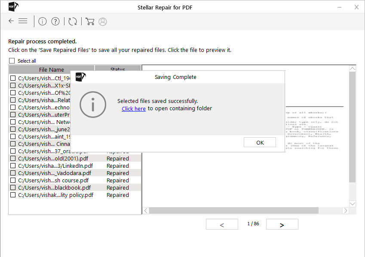The width and height of the screenshot is (365, 257).
Task: Select the _Vadodara.pdf file name
Action: click(55, 173)
